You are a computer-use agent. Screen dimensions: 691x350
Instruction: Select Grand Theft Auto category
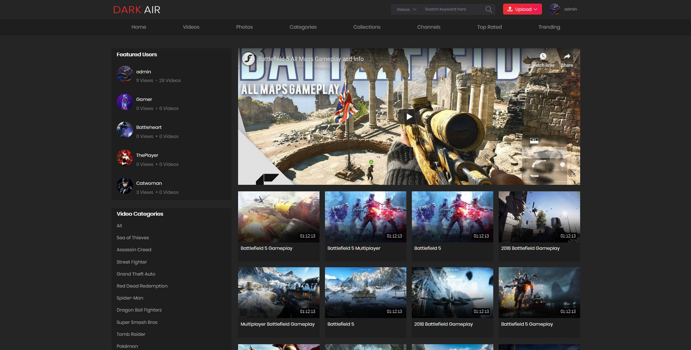136,274
